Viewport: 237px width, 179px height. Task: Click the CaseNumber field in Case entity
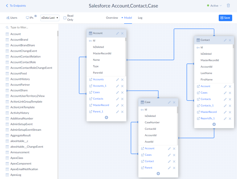[152, 122]
